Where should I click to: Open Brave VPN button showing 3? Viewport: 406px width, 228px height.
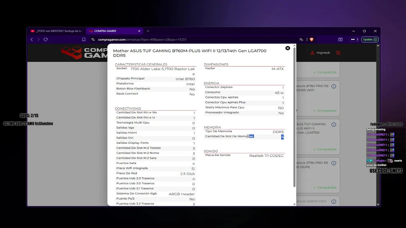coord(354,40)
